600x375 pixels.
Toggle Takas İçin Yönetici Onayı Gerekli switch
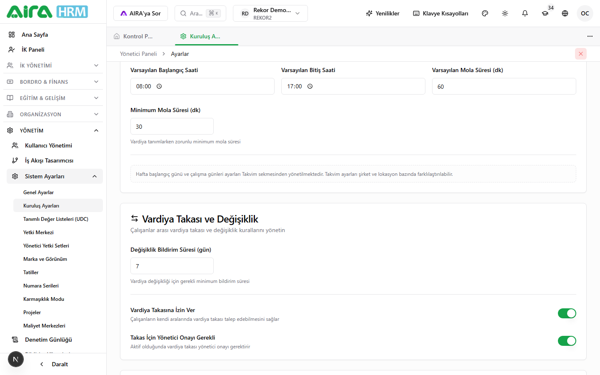567,341
